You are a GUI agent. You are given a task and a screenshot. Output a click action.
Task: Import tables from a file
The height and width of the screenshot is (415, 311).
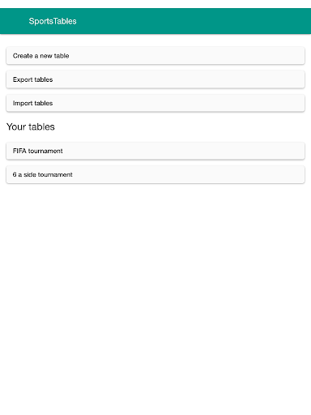coord(155,103)
